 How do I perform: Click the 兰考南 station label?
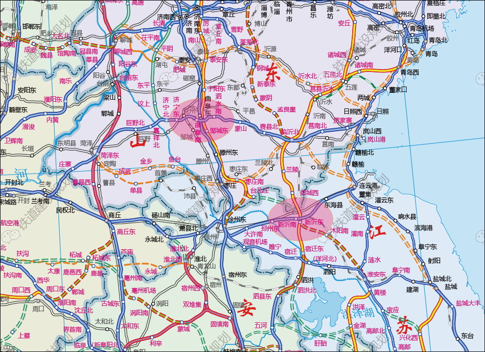(x=40, y=201)
